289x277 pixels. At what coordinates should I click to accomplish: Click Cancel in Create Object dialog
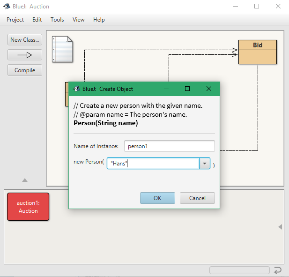click(197, 198)
